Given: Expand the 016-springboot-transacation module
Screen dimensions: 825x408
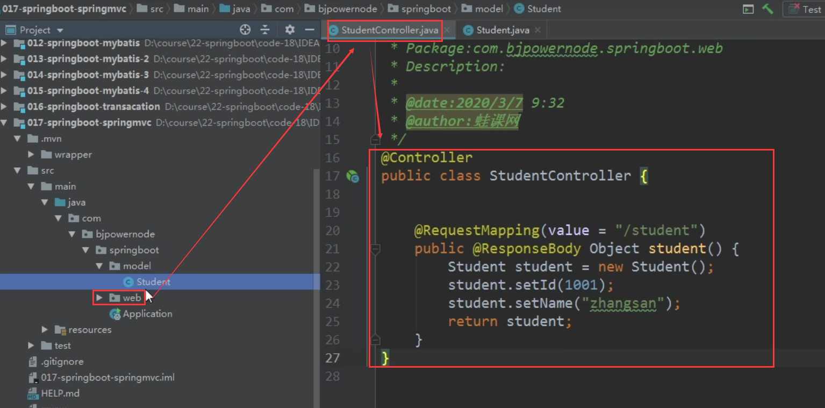Looking at the screenshot, I should click(x=5, y=106).
